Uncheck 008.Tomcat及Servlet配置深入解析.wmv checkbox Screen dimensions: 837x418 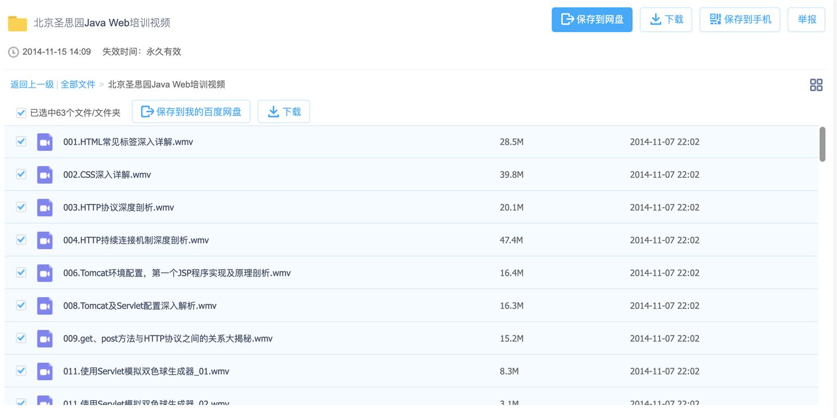coord(21,305)
